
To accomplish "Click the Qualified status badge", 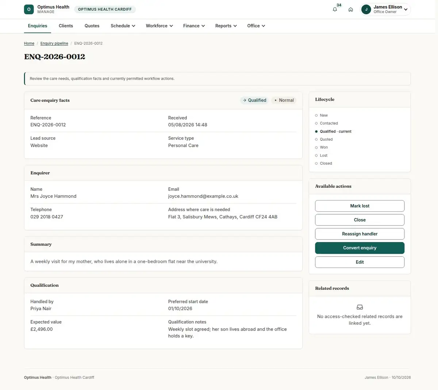I will (x=254, y=100).
